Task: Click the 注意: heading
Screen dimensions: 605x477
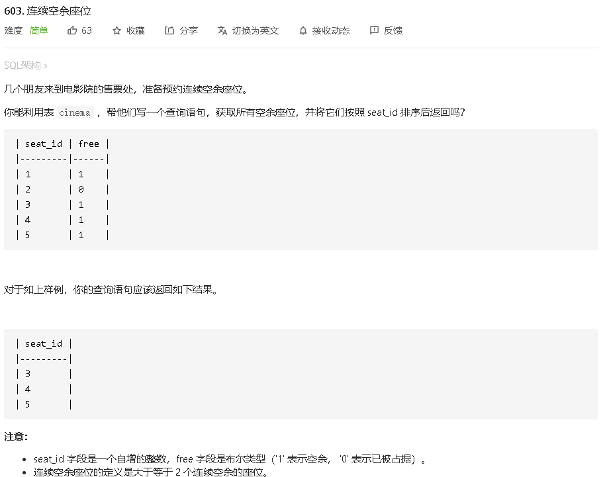Action: (16, 437)
